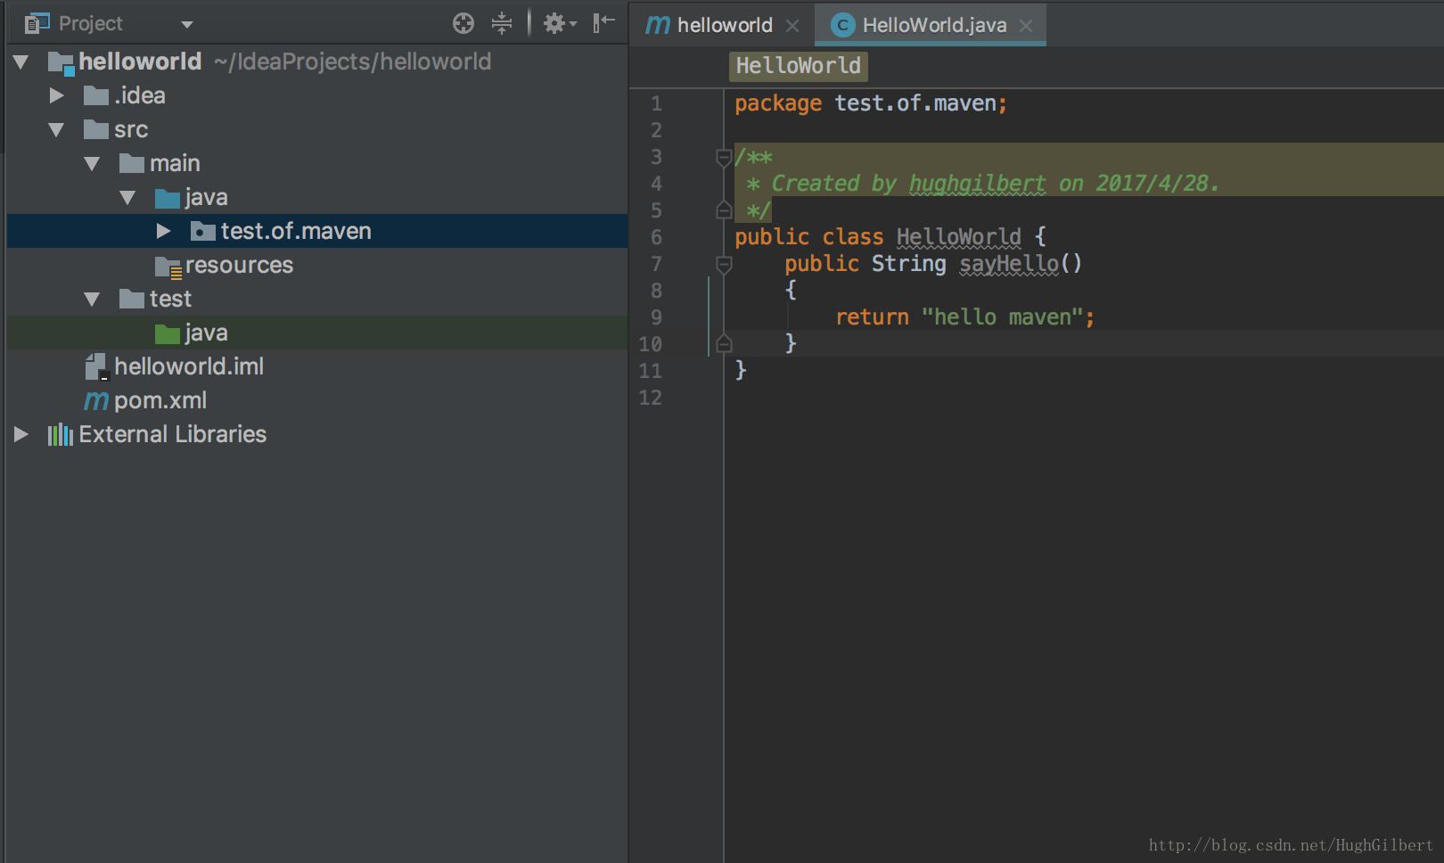Image resolution: width=1444 pixels, height=863 pixels.
Task: Click the return keyword on line 9
Action: (872, 317)
